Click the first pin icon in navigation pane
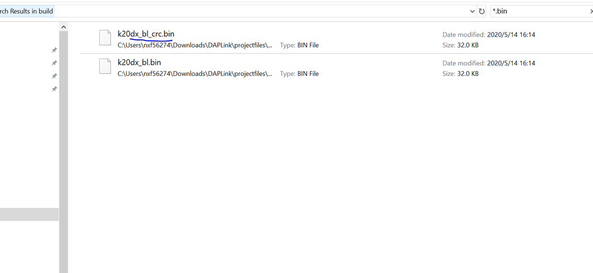Screen dimensions: 593x273 click(54, 49)
